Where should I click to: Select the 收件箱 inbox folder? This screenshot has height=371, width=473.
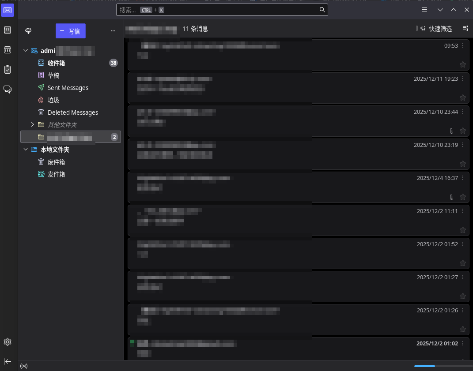click(56, 63)
